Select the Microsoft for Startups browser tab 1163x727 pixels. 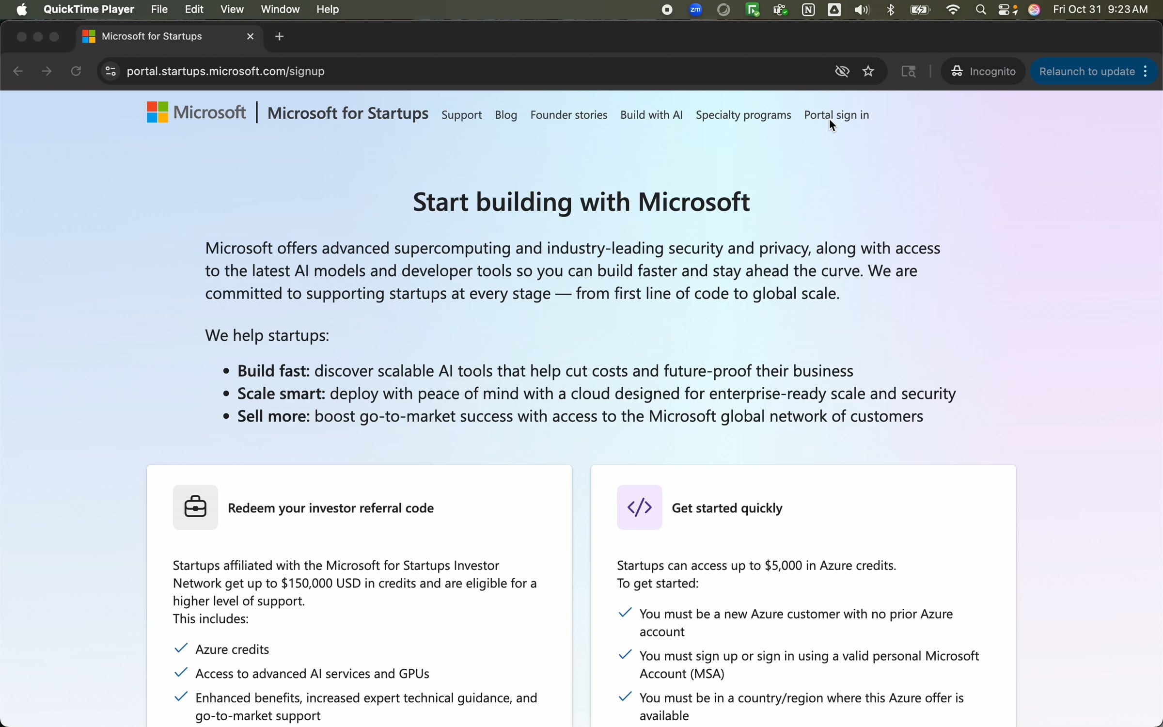click(x=170, y=36)
